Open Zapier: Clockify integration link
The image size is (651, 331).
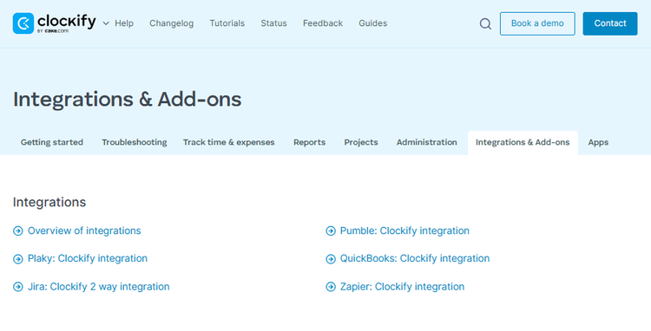pyautogui.click(x=402, y=287)
